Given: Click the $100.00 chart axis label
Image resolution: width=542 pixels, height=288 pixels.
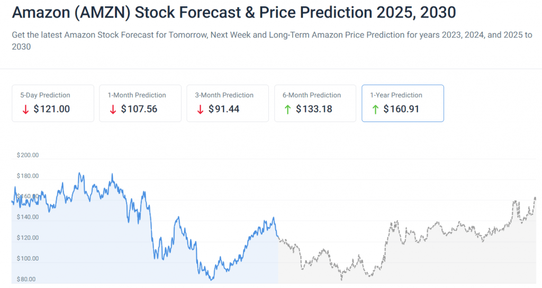Looking at the screenshot, I should (28, 258).
